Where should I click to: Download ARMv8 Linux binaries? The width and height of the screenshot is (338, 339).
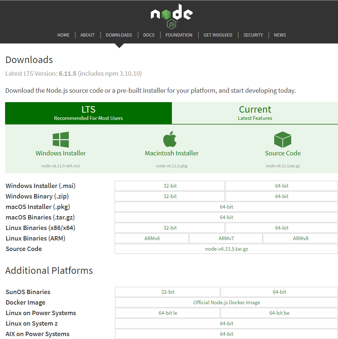click(x=300, y=238)
